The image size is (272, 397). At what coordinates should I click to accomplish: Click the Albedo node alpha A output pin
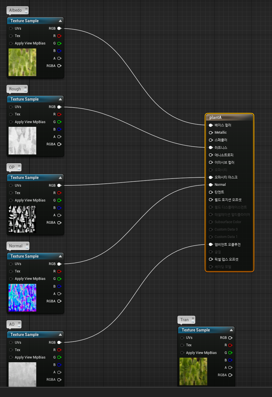pyautogui.click(x=59, y=58)
